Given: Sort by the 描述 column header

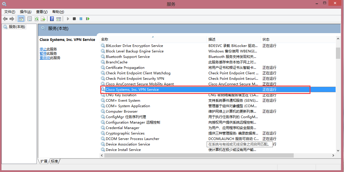Looking at the screenshot, I should coord(234,39).
